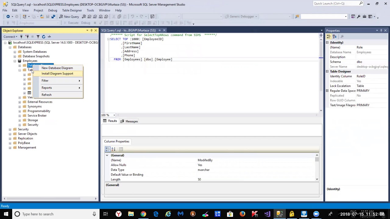Select Alphabetical sort icon in Properties panel
Screen dimensions: 390x219
click(335, 36)
